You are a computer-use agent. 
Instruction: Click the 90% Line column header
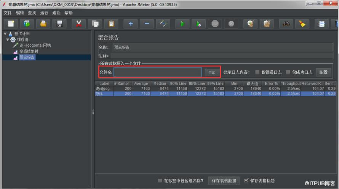click(178, 83)
